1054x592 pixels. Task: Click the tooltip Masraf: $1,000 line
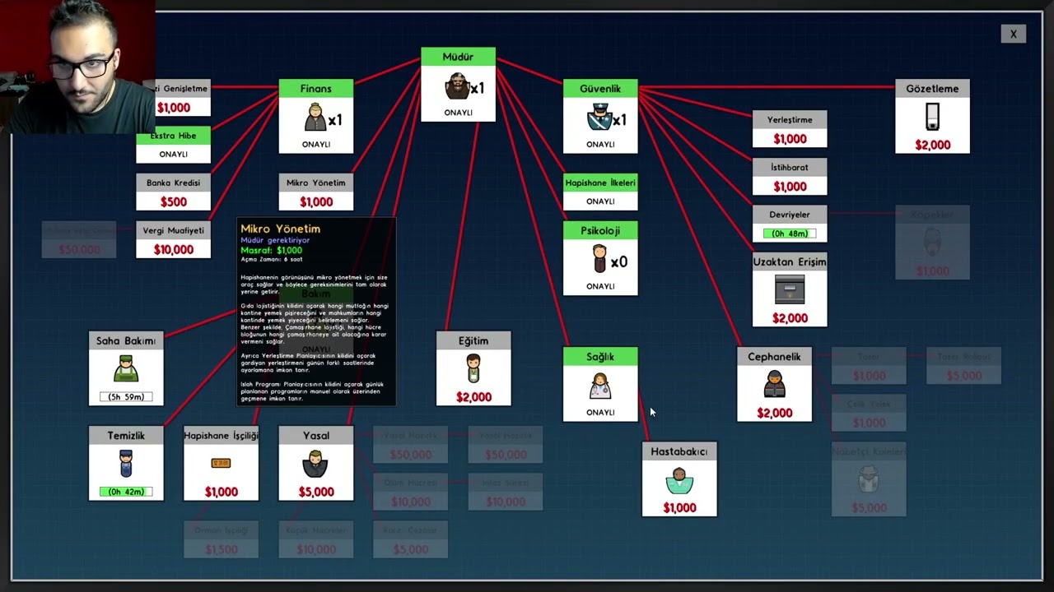click(x=271, y=250)
